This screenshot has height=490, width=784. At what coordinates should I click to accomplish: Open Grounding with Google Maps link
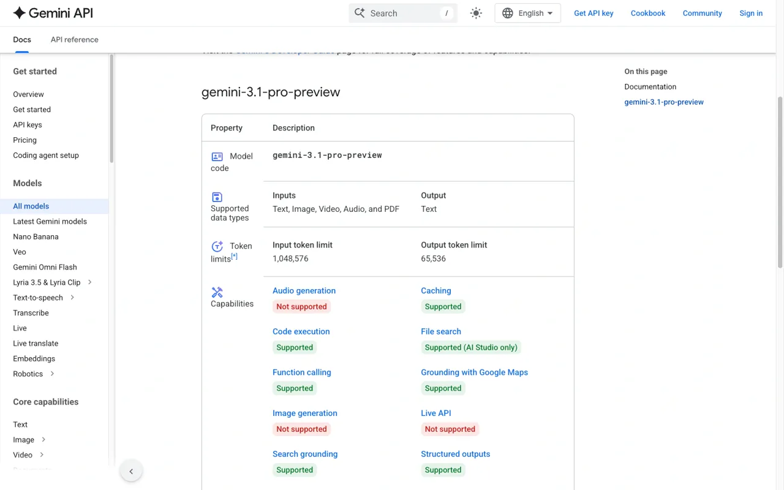475,372
